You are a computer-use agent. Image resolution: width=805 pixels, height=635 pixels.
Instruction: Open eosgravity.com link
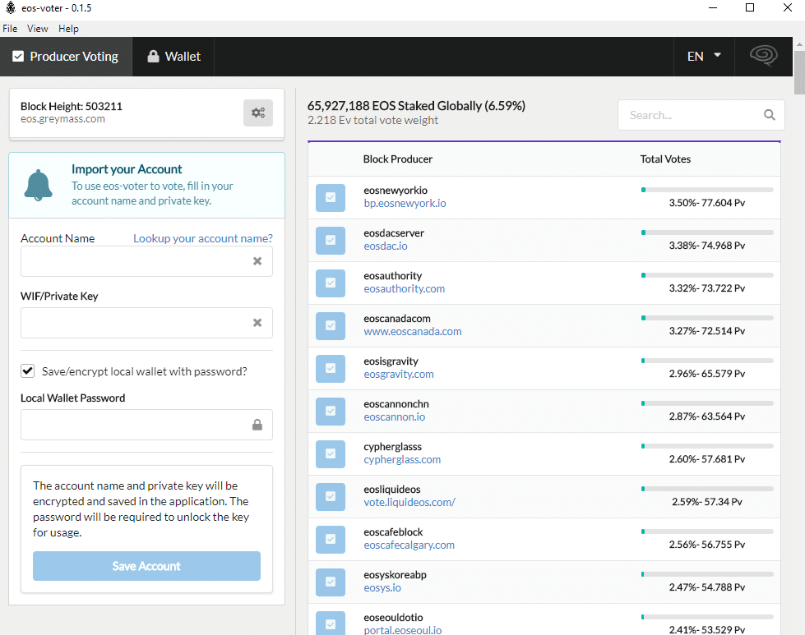[399, 375]
